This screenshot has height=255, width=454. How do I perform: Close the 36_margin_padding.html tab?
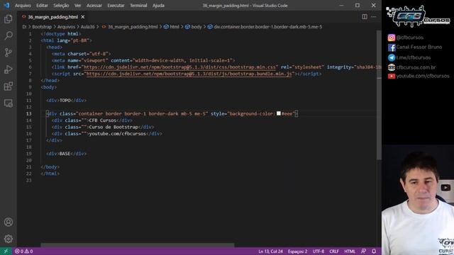coord(83,17)
